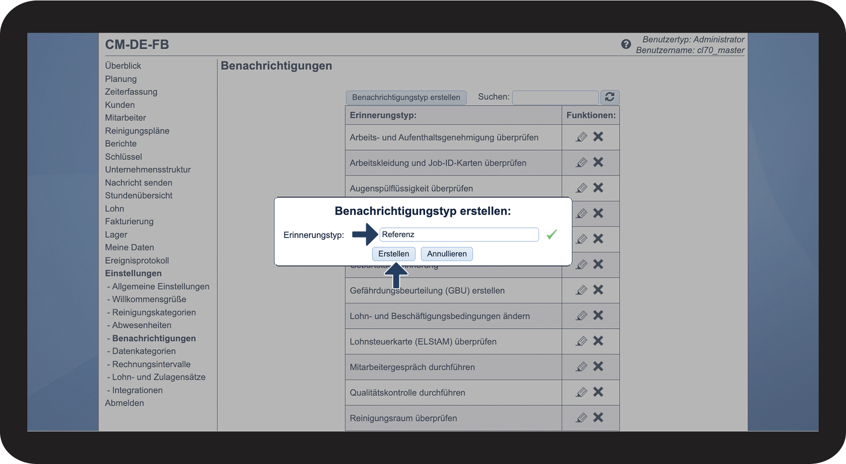Click 'Benachrichtigungstyp erstellen' button above table

(406, 97)
